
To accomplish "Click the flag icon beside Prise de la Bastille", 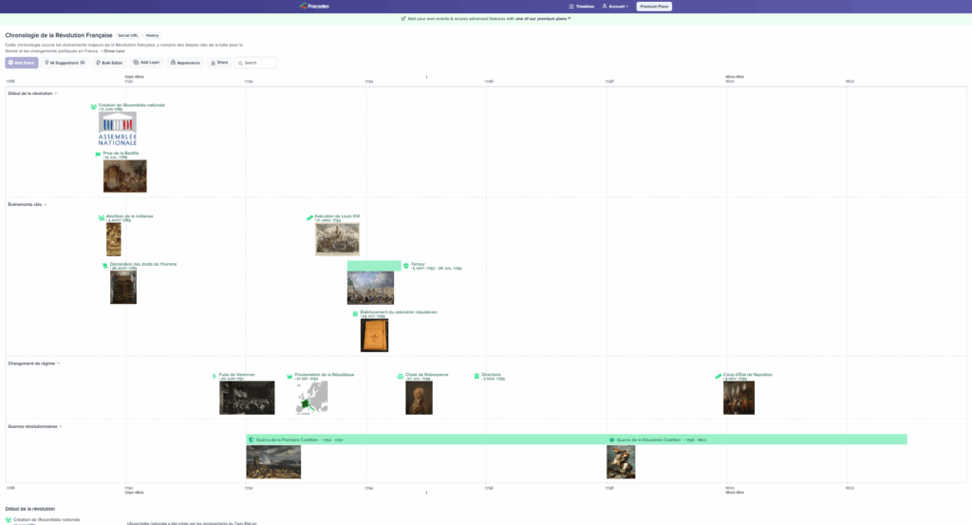I will pyautogui.click(x=98, y=154).
